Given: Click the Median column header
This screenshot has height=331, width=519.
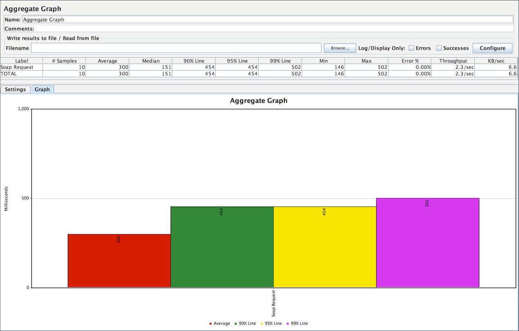Looking at the screenshot, I should 150,61.
